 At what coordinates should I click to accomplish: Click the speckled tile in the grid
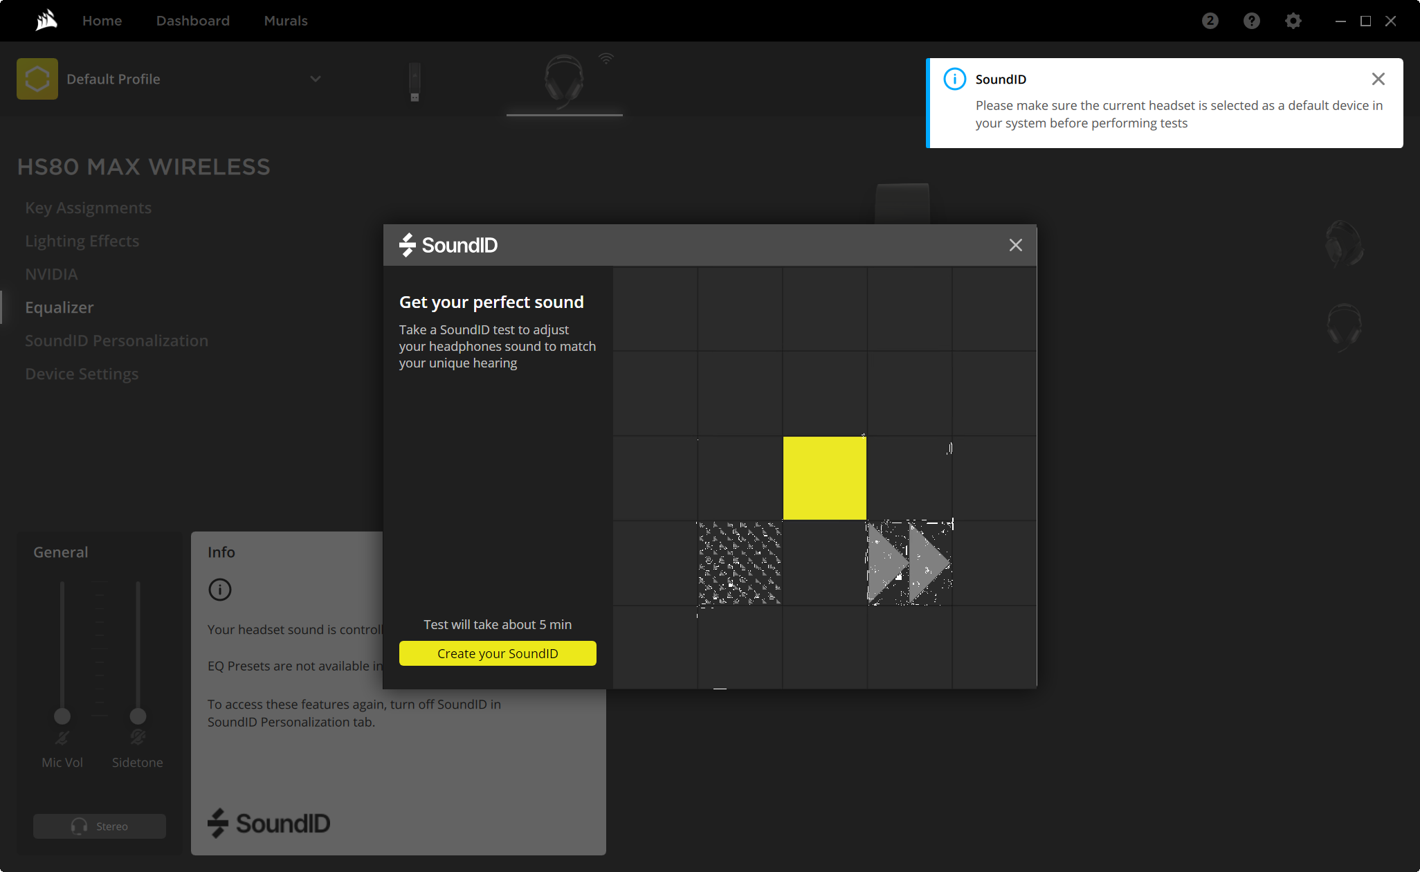[x=740, y=563]
